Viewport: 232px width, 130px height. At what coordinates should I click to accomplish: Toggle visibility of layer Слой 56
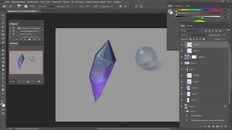(182, 63)
